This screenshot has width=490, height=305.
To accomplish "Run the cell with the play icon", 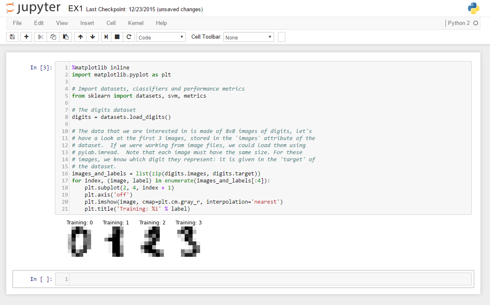I will (x=106, y=37).
